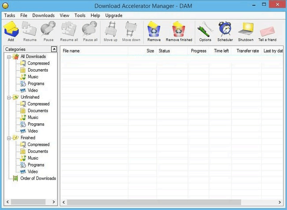Select Programs under All Downloads
This screenshot has width=287, height=210.
click(32, 84)
